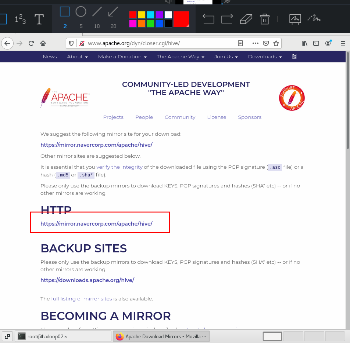Pick the red color swatch
This screenshot has height=343, width=350.
[133, 15]
